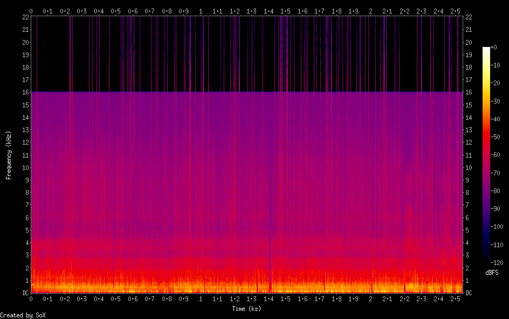The image size is (509, 319).
Task: Click the "2" tick on the bottom time axis
Action: pyautogui.click(x=370, y=299)
